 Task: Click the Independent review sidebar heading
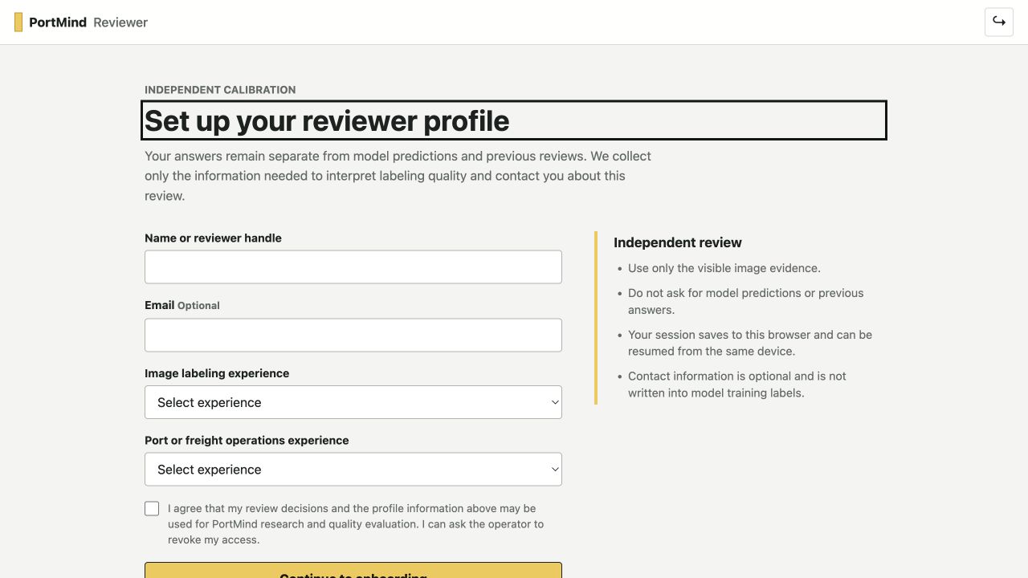click(678, 242)
